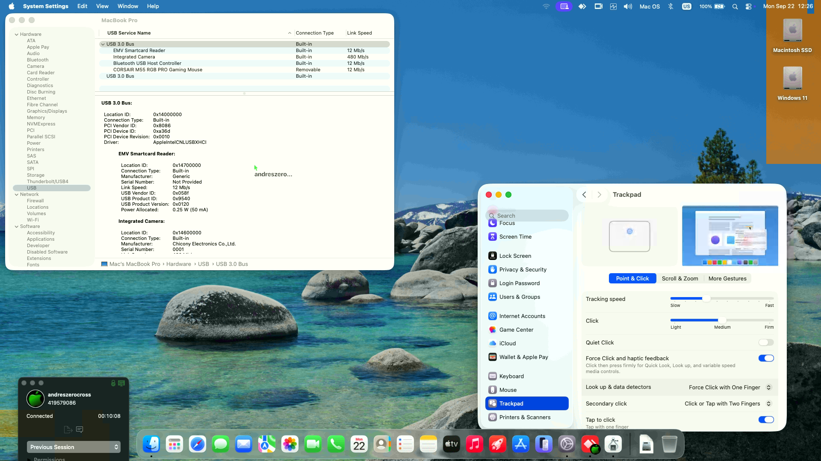This screenshot has width=821, height=461.
Task: Open the chat icon in the AnyDesk panel
Action: tap(80, 429)
